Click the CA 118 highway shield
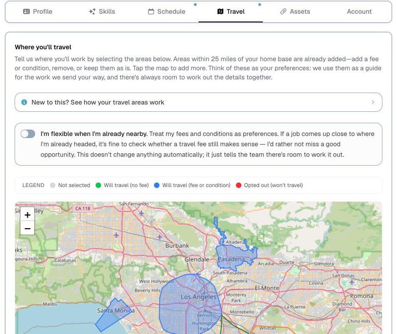Screen dimensions: 397x334 (83, 209)
